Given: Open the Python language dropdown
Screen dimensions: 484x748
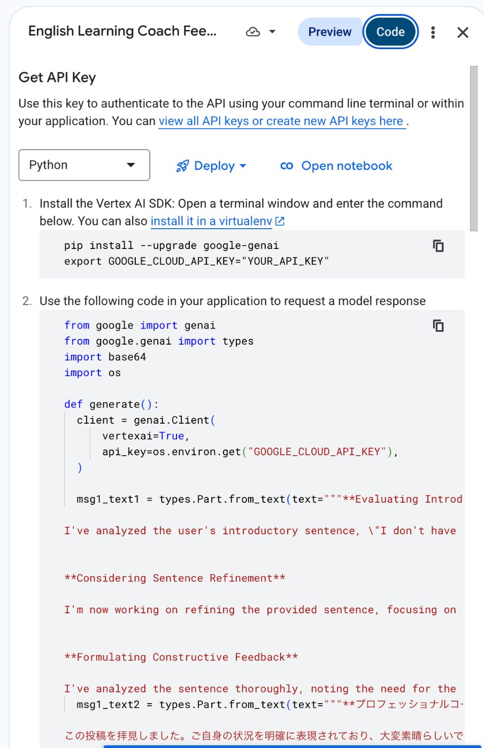Looking at the screenshot, I should coord(84,165).
